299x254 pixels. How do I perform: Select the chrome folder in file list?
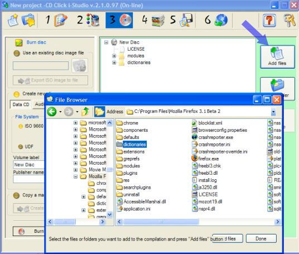[x=127, y=123]
